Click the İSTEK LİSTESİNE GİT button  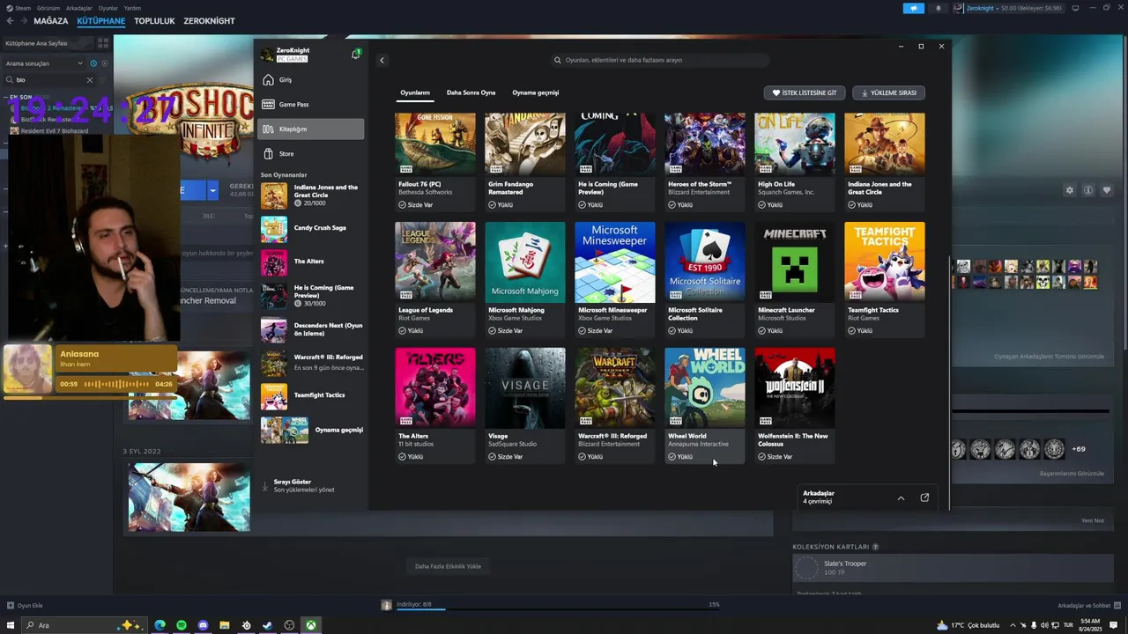805,92
